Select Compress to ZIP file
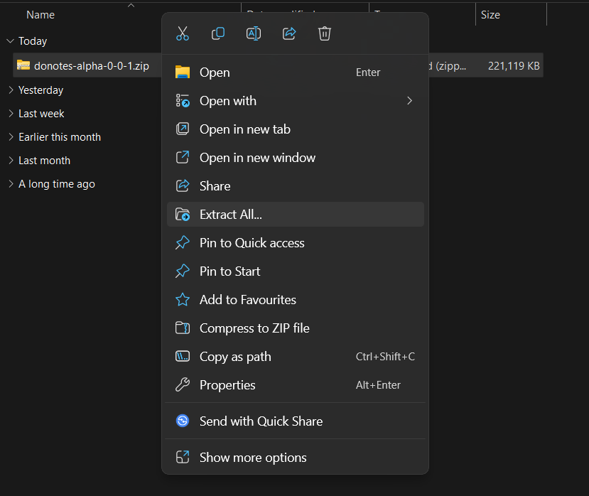This screenshot has height=496, width=589. (x=254, y=328)
